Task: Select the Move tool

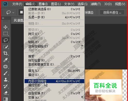Action: [5, 27]
